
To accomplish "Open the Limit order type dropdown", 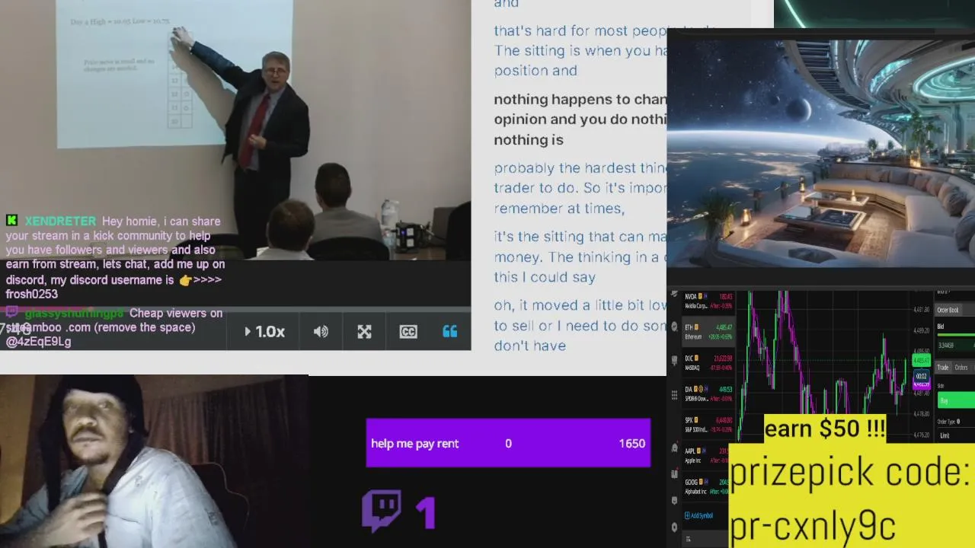I will [x=956, y=435].
